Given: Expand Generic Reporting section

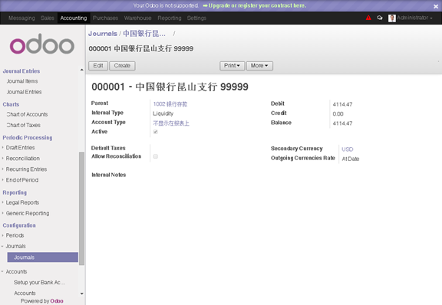Looking at the screenshot, I should pos(28,213).
